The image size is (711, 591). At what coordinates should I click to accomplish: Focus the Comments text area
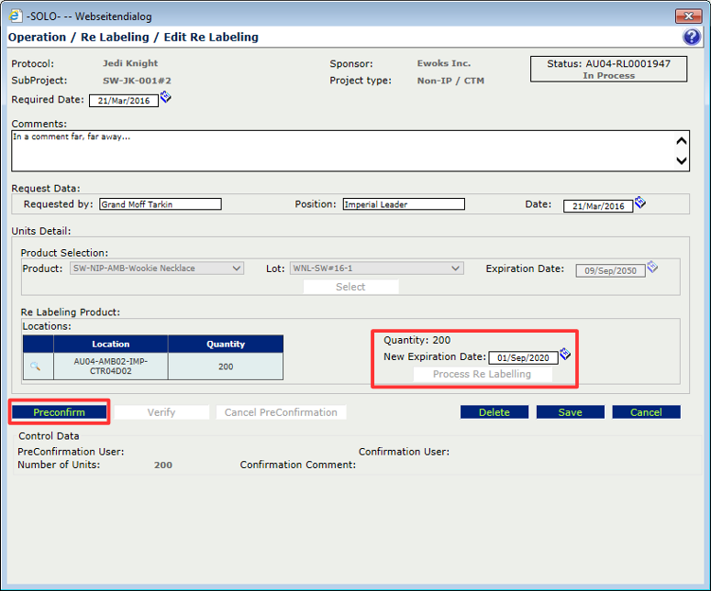coord(350,151)
